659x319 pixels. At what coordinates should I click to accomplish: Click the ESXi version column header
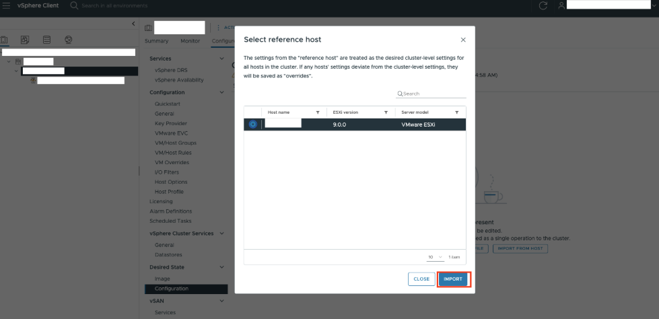tap(345, 112)
